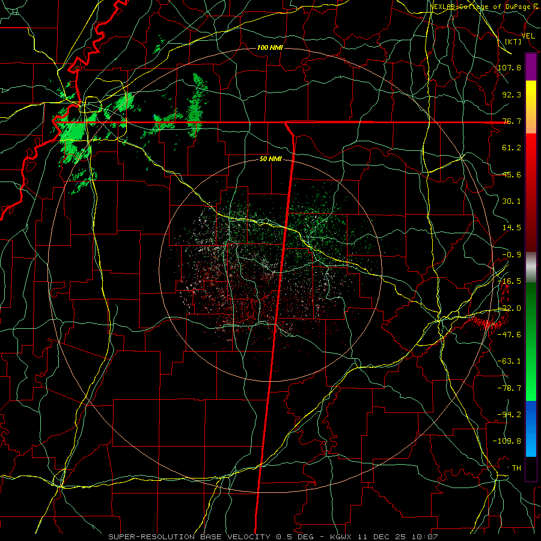
Task: Select the -16.5 scale label
Action: [x=509, y=281]
